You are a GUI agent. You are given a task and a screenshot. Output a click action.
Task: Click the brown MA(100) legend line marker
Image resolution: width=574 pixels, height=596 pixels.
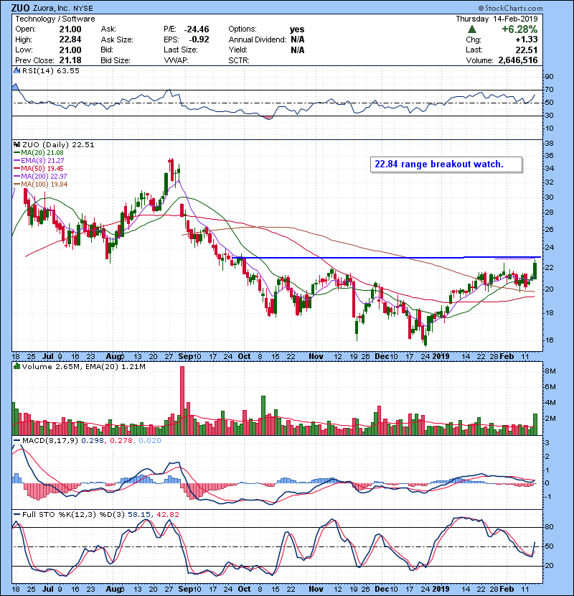tap(17, 185)
